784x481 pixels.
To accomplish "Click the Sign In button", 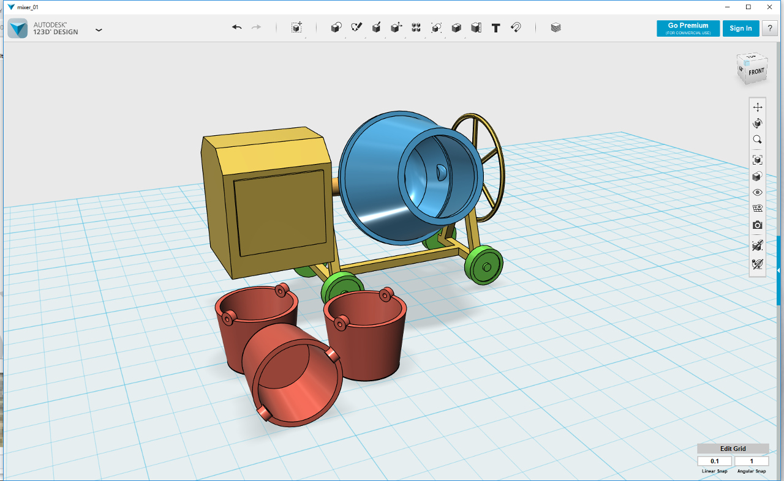I will point(741,28).
